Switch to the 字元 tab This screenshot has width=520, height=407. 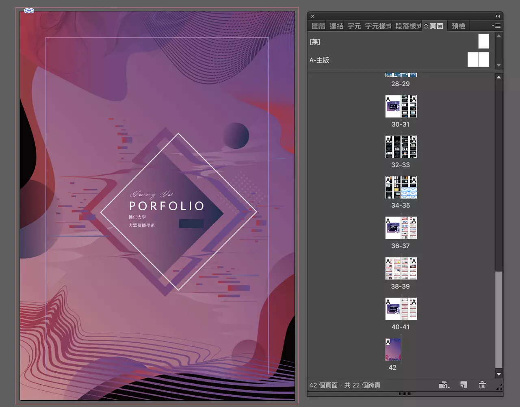coord(354,26)
